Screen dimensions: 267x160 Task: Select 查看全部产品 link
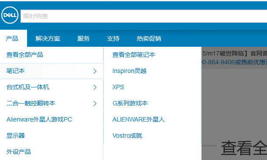tap(25, 55)
